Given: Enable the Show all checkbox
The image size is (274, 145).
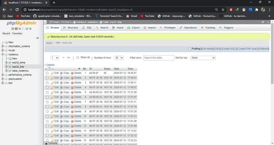Looking at the screenshot, I should tap(78, 57).
